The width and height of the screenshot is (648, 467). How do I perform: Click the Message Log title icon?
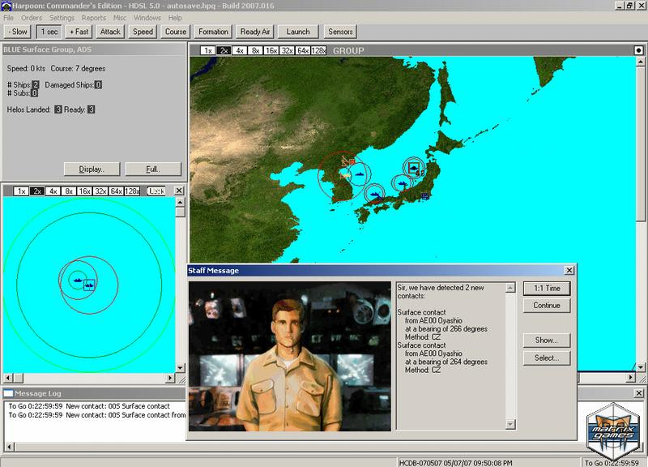(x=8, y=393)
